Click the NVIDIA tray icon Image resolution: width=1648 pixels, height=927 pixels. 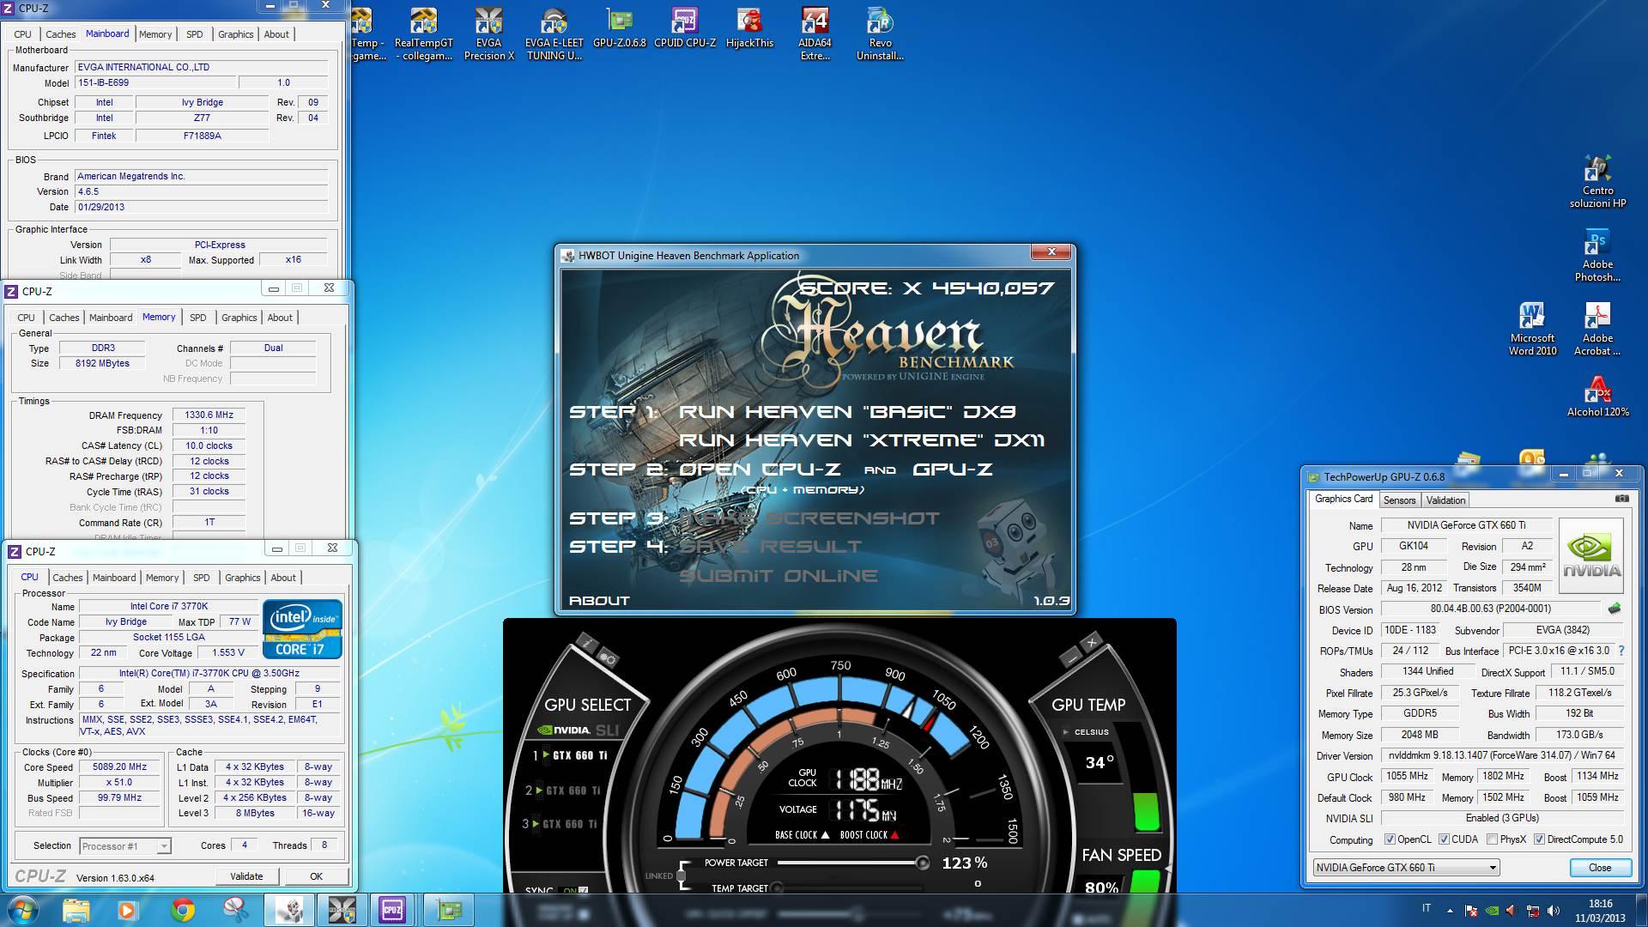[x=1492, y=911]
